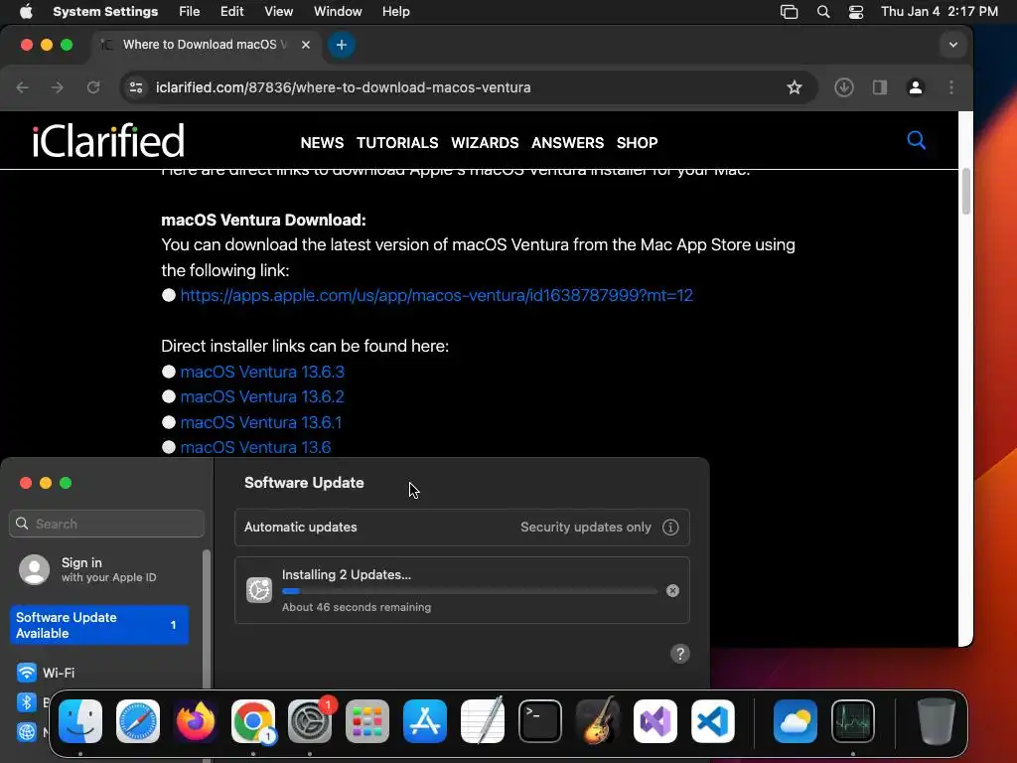Open browser downloads icon
Viewport: 1017px width, 763px height.
tap(844, 87)
